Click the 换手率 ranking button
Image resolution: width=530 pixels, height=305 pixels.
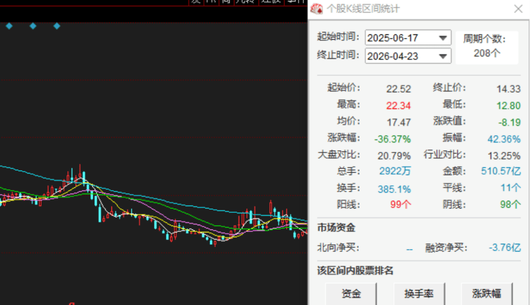419,294
